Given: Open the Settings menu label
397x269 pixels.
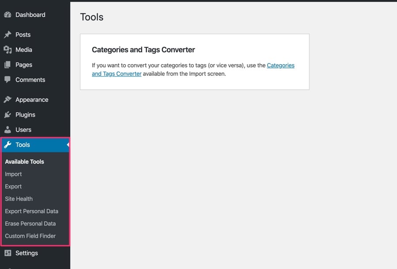Looking at the screenshot, I should coord(26,253).
